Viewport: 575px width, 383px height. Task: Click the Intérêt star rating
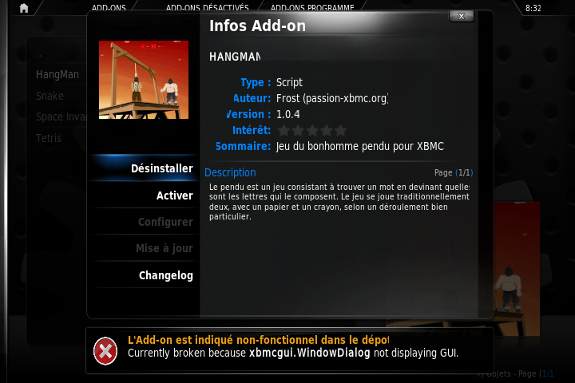click(312, 130)
